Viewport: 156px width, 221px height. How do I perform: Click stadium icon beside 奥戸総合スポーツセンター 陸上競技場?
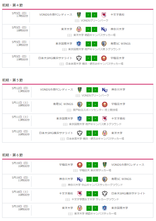point(69,110)
